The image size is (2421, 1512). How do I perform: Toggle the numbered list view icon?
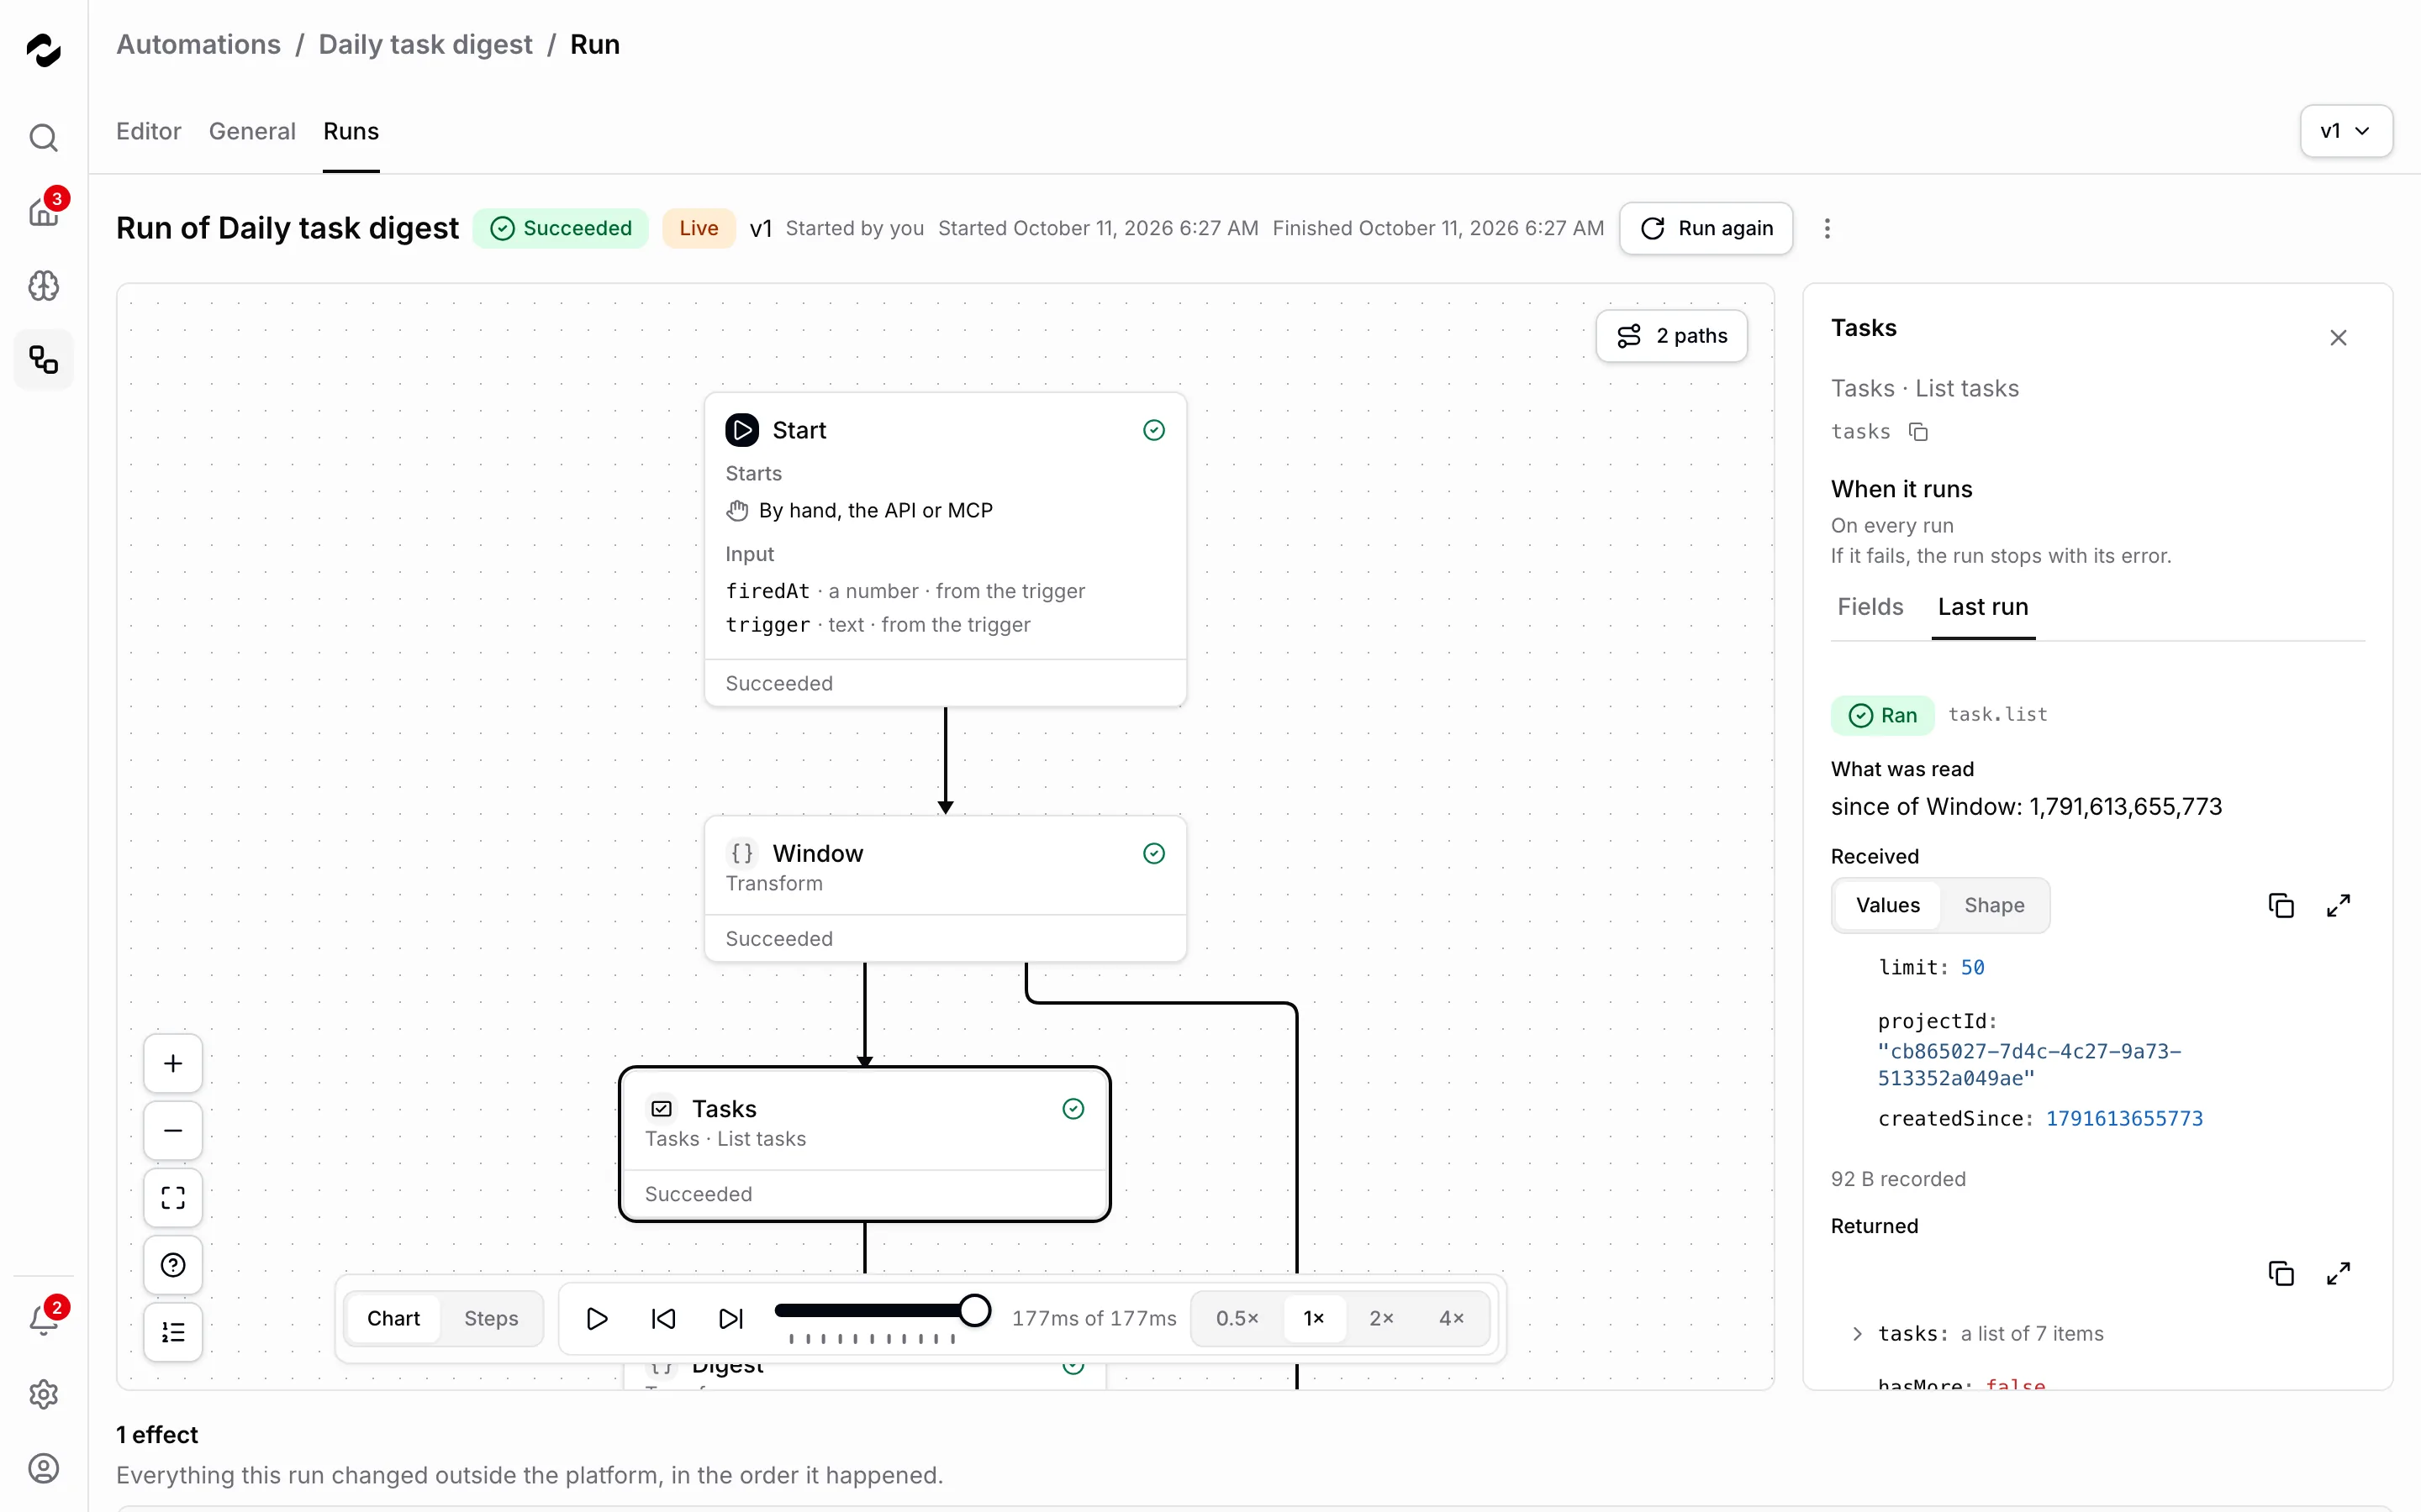[173, 1332]
